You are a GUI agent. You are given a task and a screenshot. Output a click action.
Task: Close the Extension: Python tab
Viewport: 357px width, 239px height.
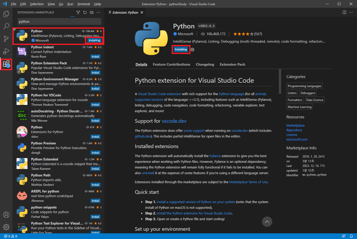point(142,12)
